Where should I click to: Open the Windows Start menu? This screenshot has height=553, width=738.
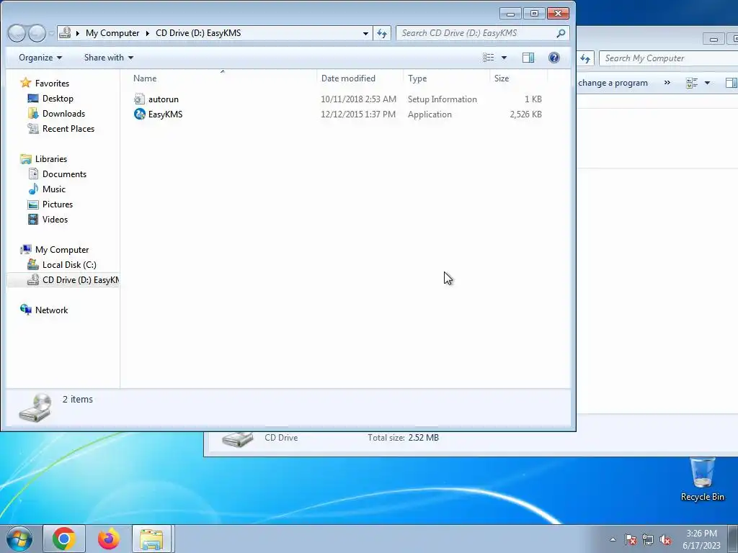(x=19, y=539)
